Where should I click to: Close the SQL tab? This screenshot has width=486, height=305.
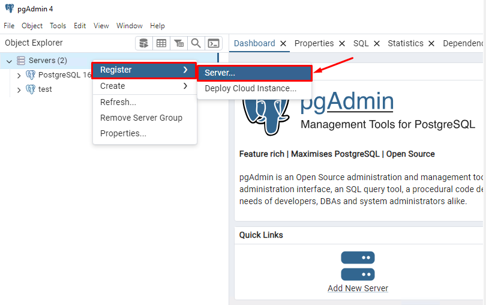pos(377,44)
